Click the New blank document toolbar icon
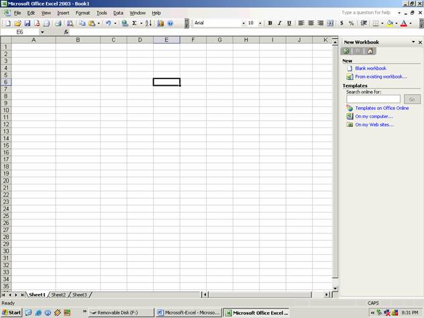424x318 pixels. (8, 23)
